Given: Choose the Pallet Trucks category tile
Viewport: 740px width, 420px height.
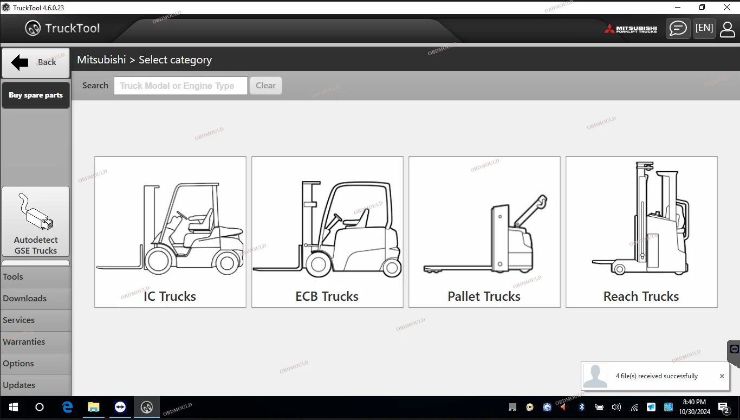Looking at the screenshot, I should click(x=484, y=232).
